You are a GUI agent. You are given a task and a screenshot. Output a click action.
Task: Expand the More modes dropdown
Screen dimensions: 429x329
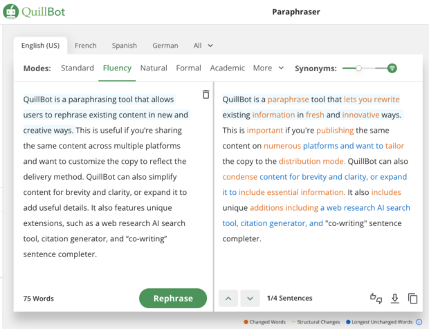point(268,68)
